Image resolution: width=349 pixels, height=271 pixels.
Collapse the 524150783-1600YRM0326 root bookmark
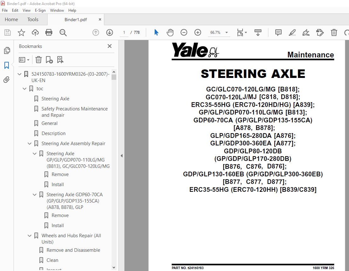pyautogui.click(x=20, y=74)
